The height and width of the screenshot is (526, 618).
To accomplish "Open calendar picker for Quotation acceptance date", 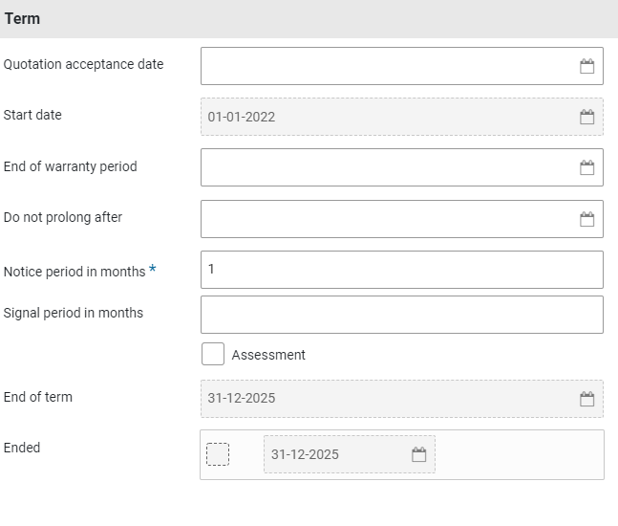I will point(586,66).
